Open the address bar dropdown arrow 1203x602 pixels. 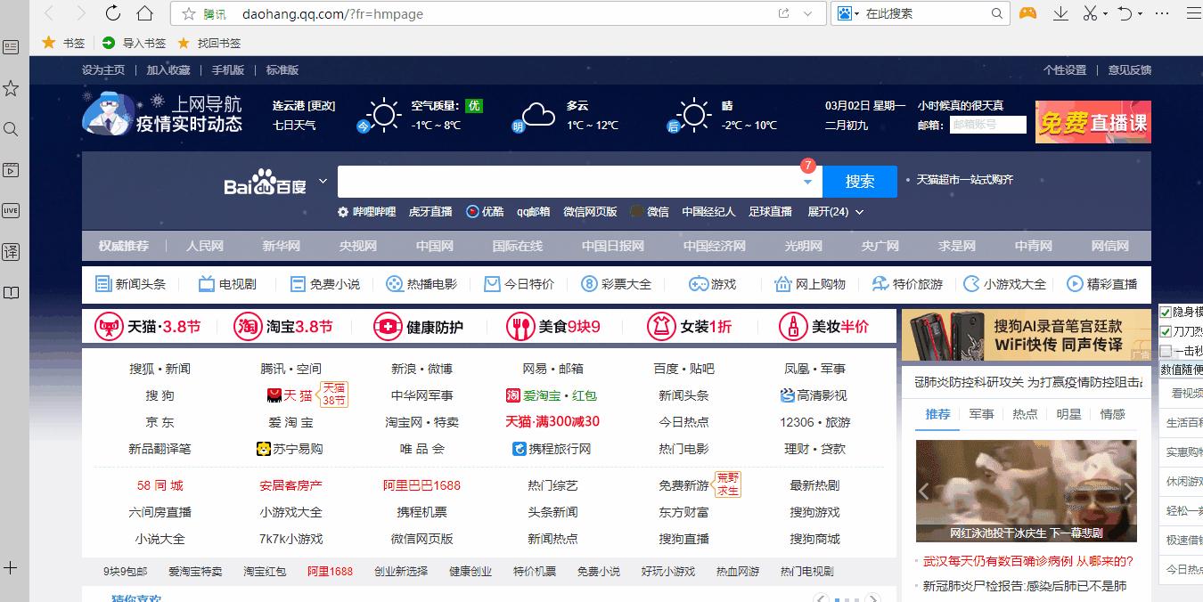coord(806,13)
